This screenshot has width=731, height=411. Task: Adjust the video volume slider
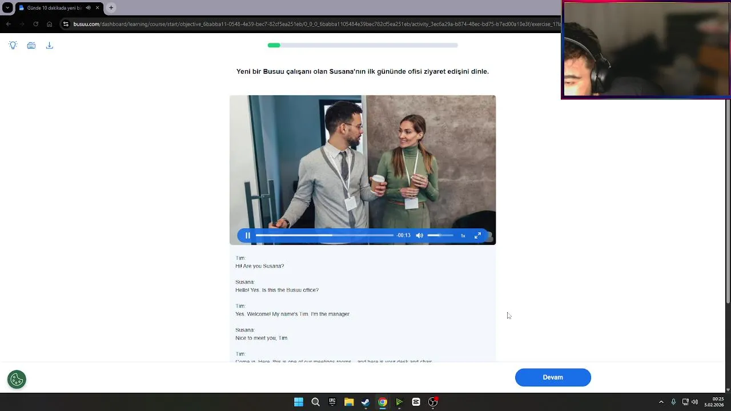click(440, 235)
